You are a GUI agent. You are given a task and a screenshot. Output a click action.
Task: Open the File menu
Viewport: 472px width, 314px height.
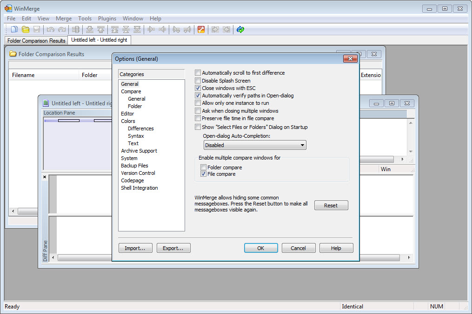click(11, 18)
